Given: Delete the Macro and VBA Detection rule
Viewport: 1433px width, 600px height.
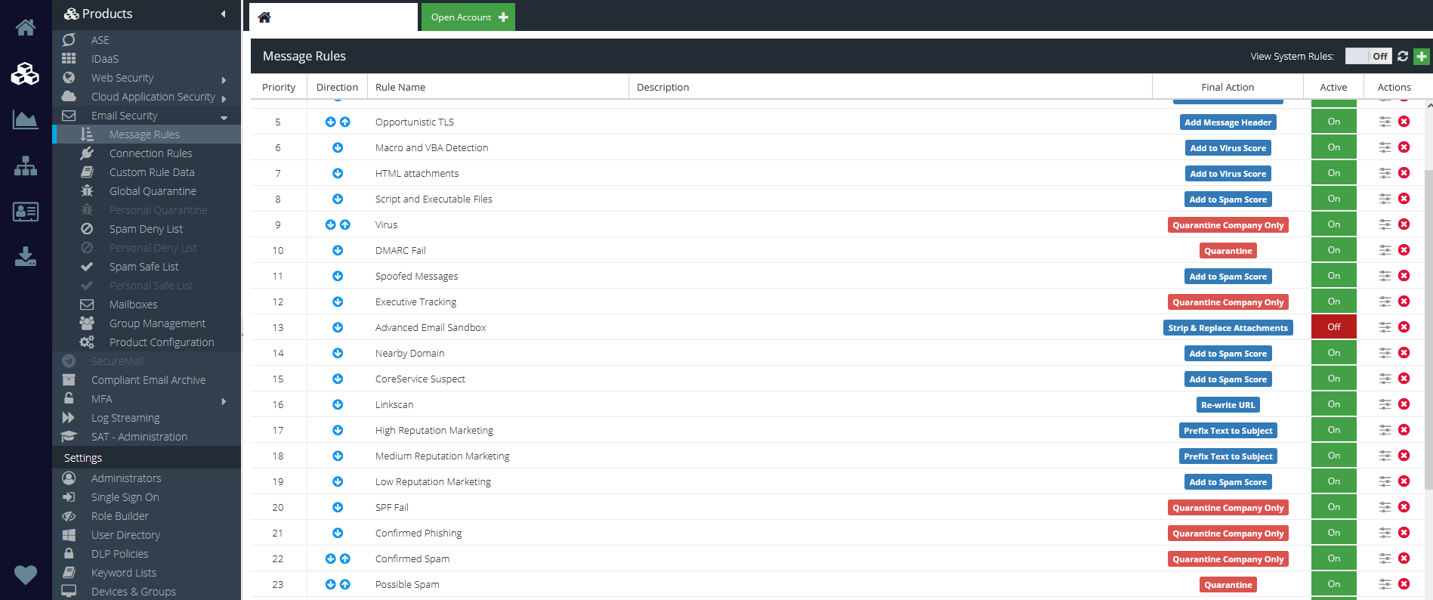Looking at the screenshot, I should point(1404,147).
